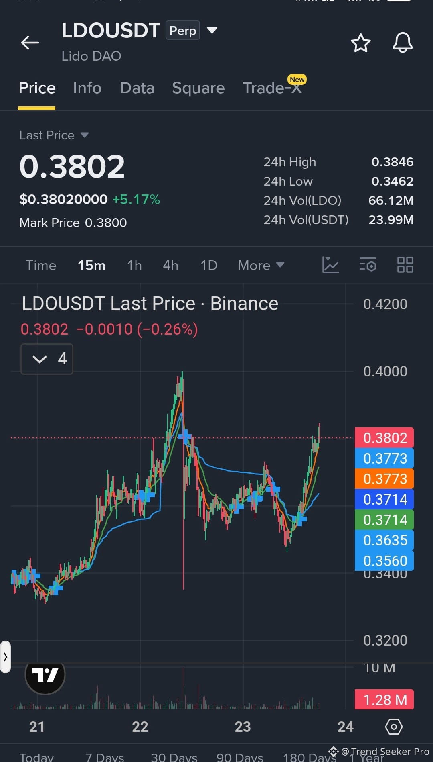Image resolution: width=433 pixels, height=762 pixels.
Task: Click the blue 0.3773 indicator label
Action: 384,458
